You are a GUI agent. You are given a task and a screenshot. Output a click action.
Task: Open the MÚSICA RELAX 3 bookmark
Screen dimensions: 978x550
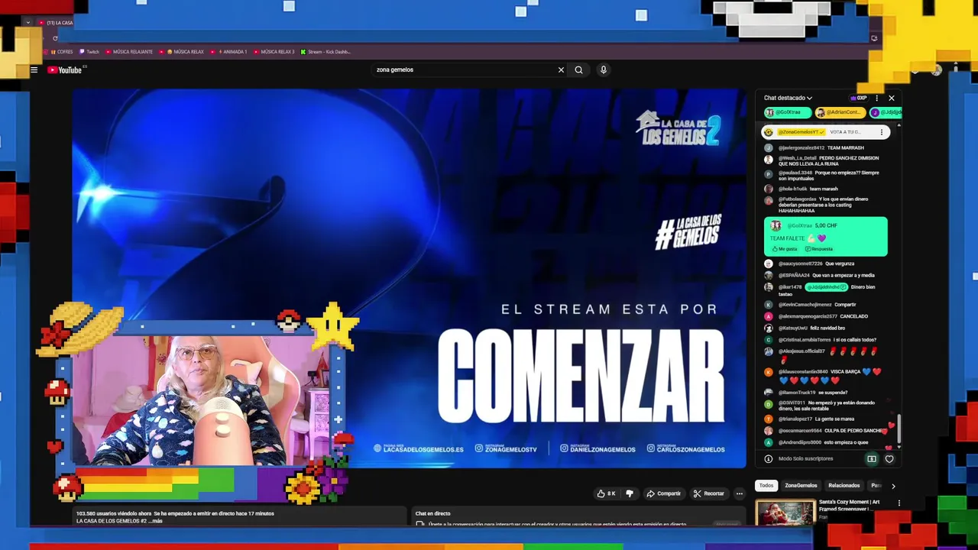[274, 52]
